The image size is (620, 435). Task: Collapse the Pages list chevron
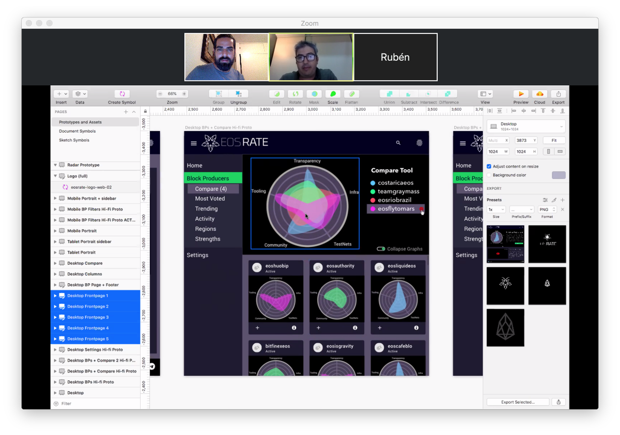[134, 112]
